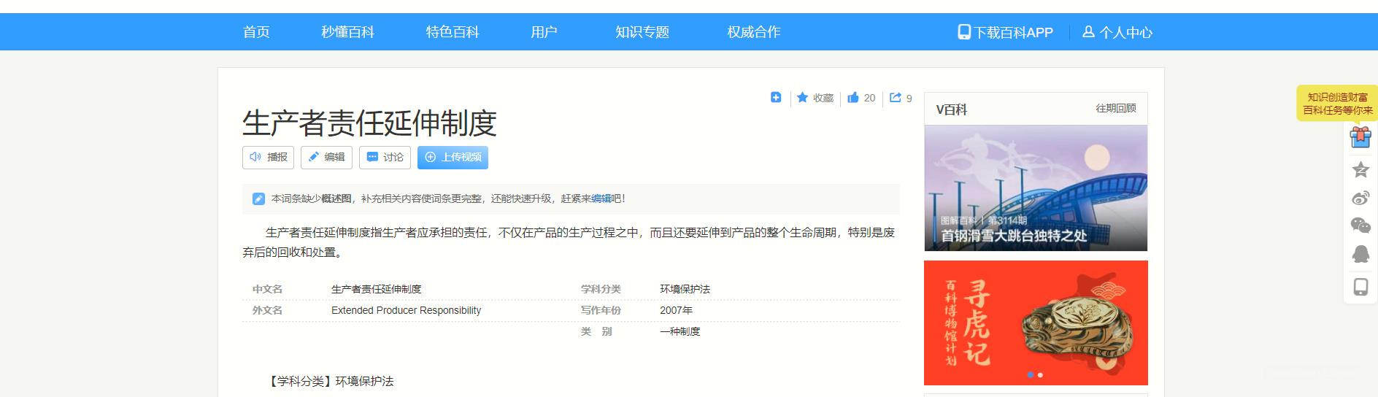Click the user avatar icon beside 个人中心

point(1088,32)
